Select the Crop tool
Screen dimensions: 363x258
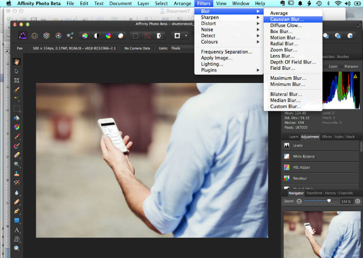point(17,80)
